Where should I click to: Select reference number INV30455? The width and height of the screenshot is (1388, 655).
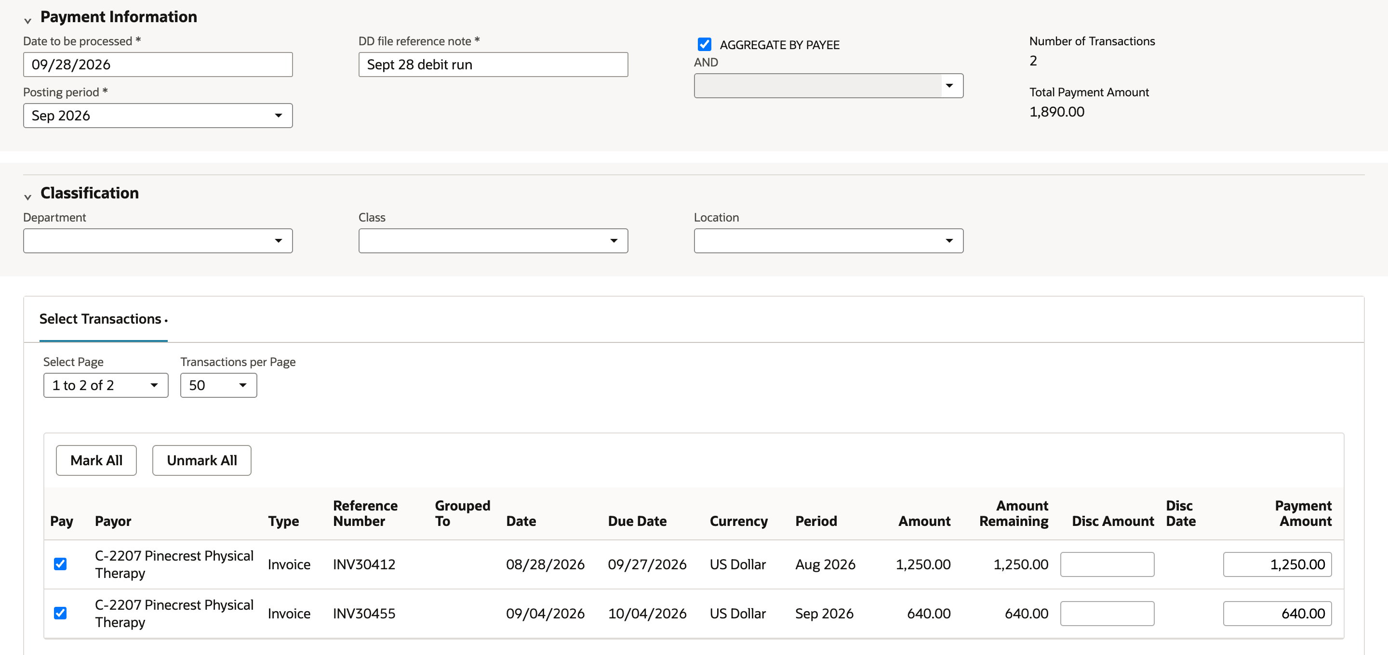364,614
